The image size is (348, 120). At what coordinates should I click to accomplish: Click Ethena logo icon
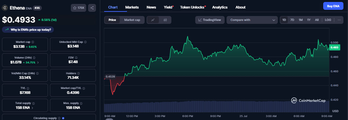coord(5,8)
